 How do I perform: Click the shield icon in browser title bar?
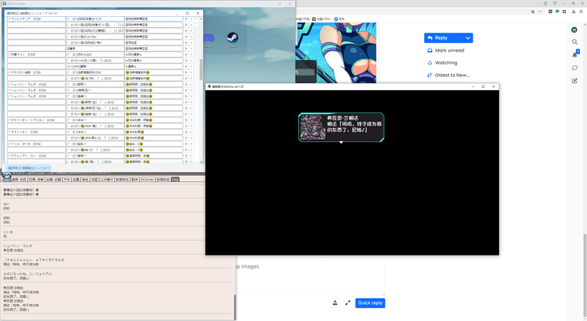(555, 3)
